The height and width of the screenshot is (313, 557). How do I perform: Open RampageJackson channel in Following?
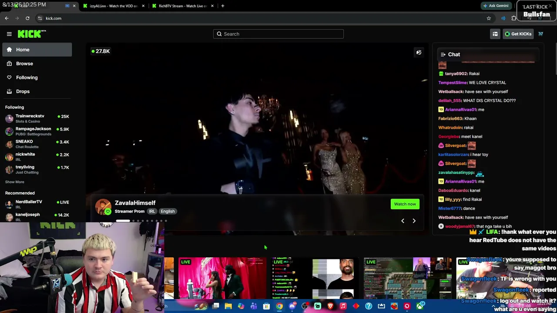point(37,131)
